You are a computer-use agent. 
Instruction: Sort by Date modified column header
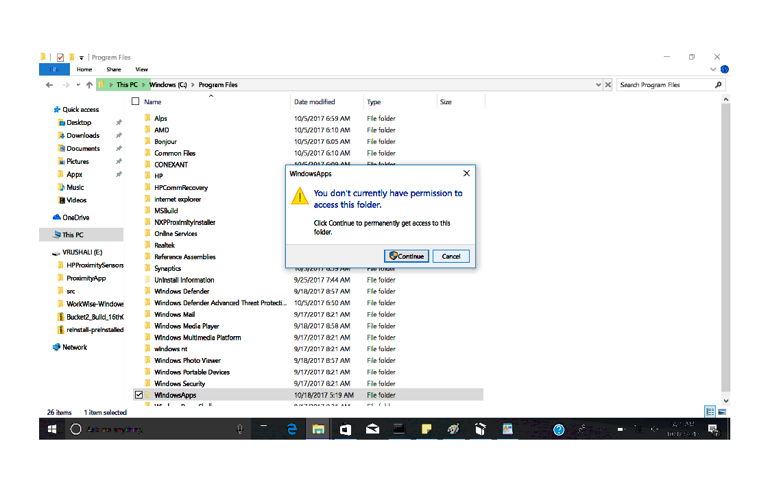pyautogui.click(x=315, y=102)
